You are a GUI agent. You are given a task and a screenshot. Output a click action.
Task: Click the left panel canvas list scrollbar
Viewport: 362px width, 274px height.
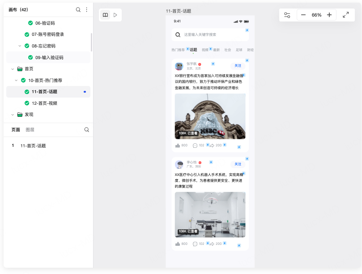91,42
